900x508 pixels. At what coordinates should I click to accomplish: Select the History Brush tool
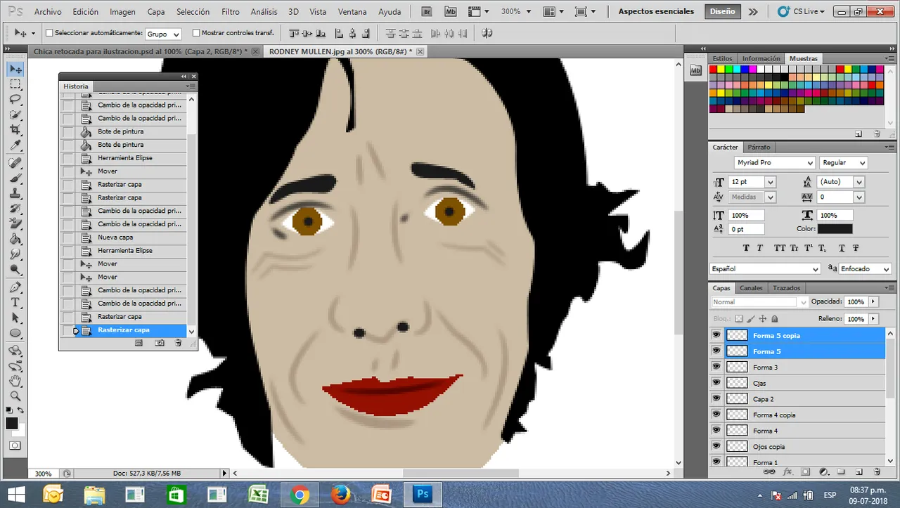pos(15,209)
